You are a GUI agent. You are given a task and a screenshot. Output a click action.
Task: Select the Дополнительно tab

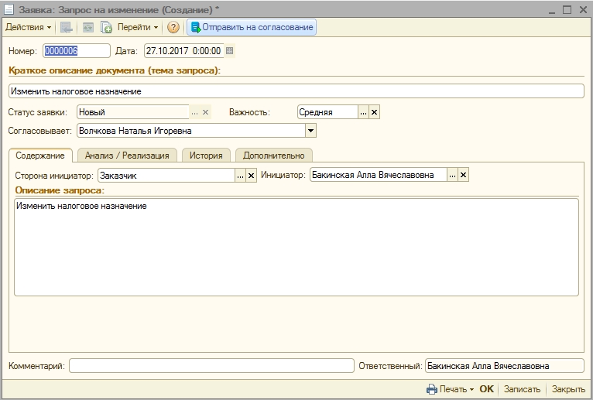click(x=273, y=156)
